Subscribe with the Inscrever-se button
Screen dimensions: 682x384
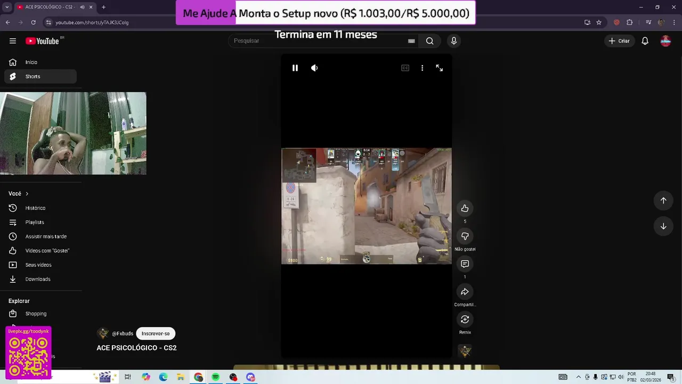(x=156, y=333)
